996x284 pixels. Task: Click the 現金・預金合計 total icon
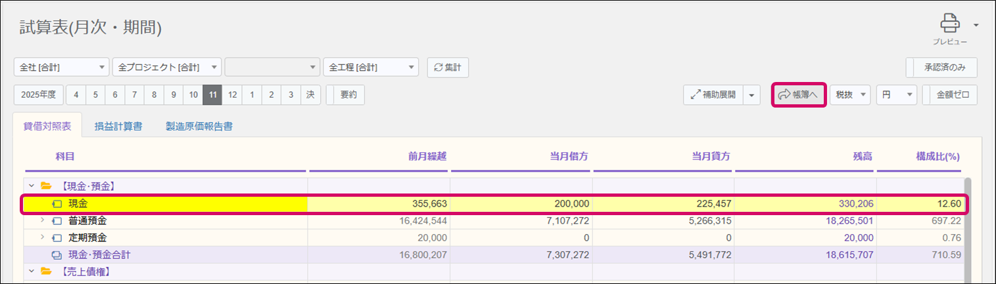click(x=57, y=254)
